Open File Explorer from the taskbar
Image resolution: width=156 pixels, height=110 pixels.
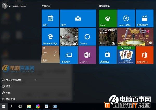tap(29, 106)
